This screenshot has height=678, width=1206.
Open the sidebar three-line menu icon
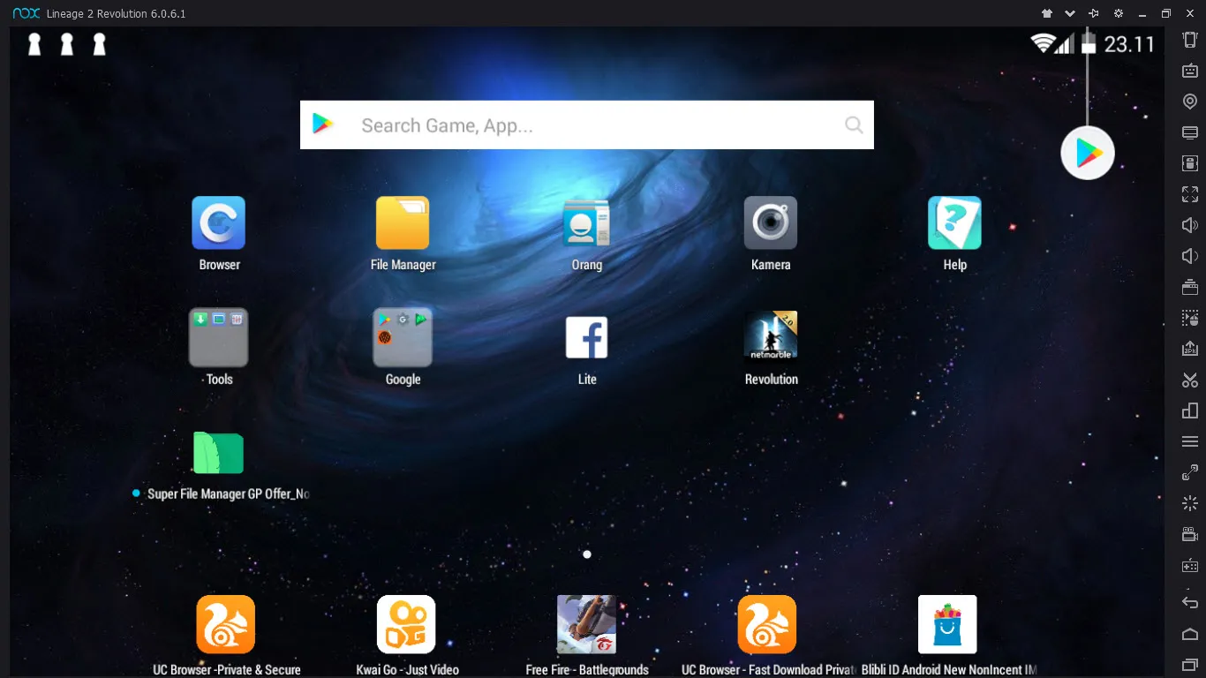coord(1190,441)
